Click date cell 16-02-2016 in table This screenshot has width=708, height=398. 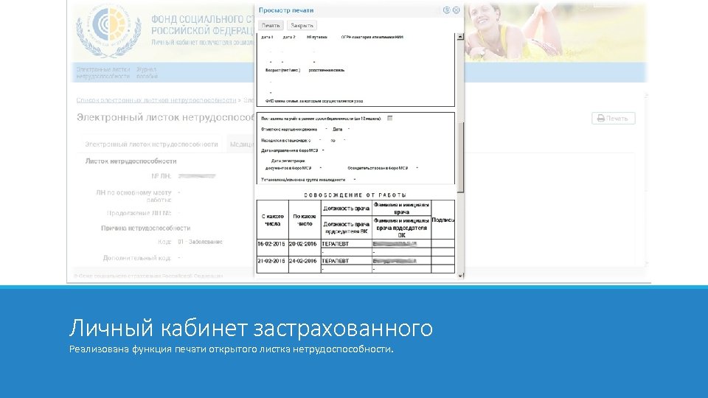[x=272, y=244]
